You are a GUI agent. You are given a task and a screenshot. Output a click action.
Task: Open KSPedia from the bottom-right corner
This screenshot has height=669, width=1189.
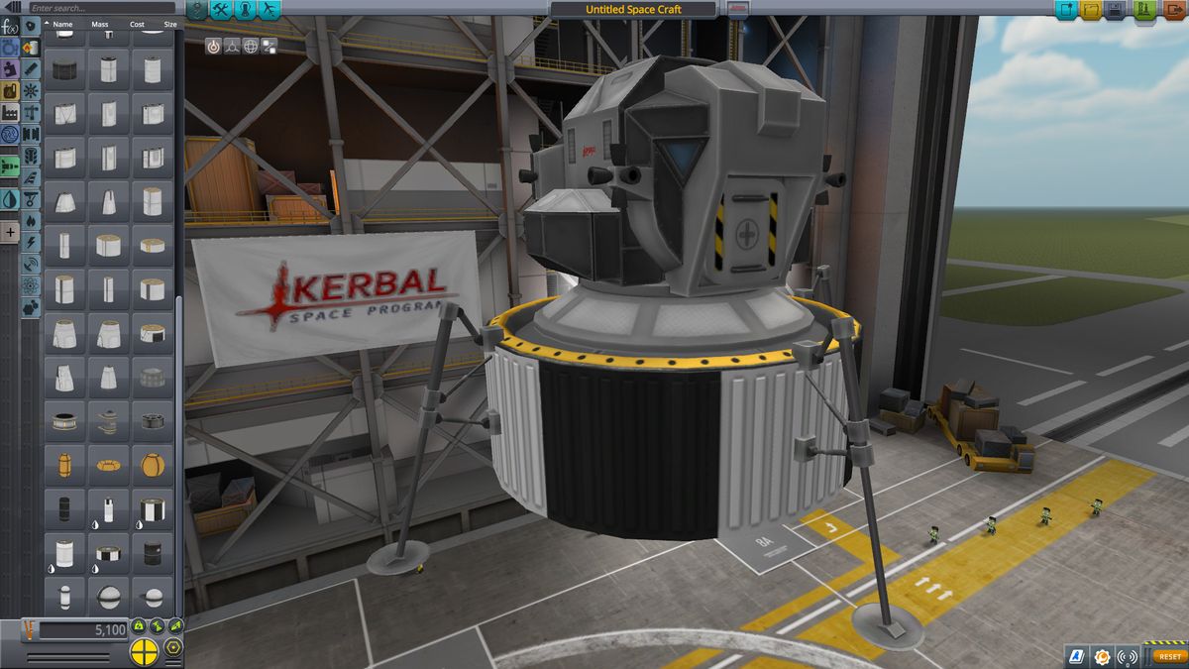[x=1077, y=655]
